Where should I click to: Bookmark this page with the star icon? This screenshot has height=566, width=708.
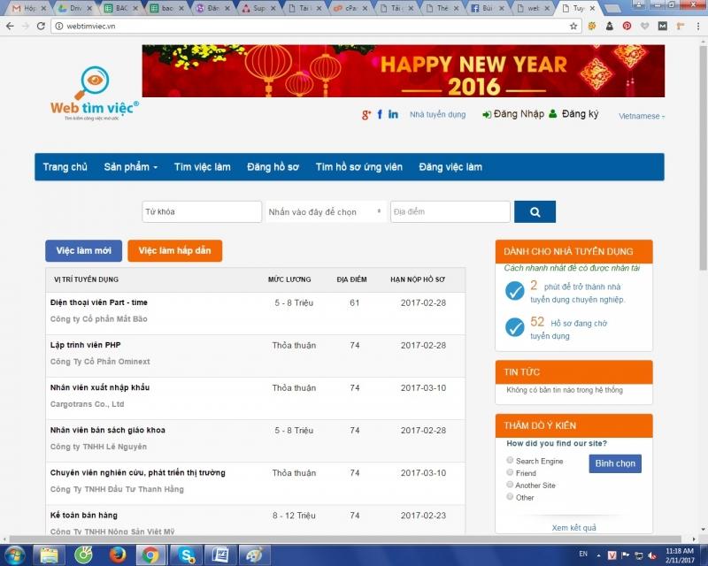[x=573, y=27]
